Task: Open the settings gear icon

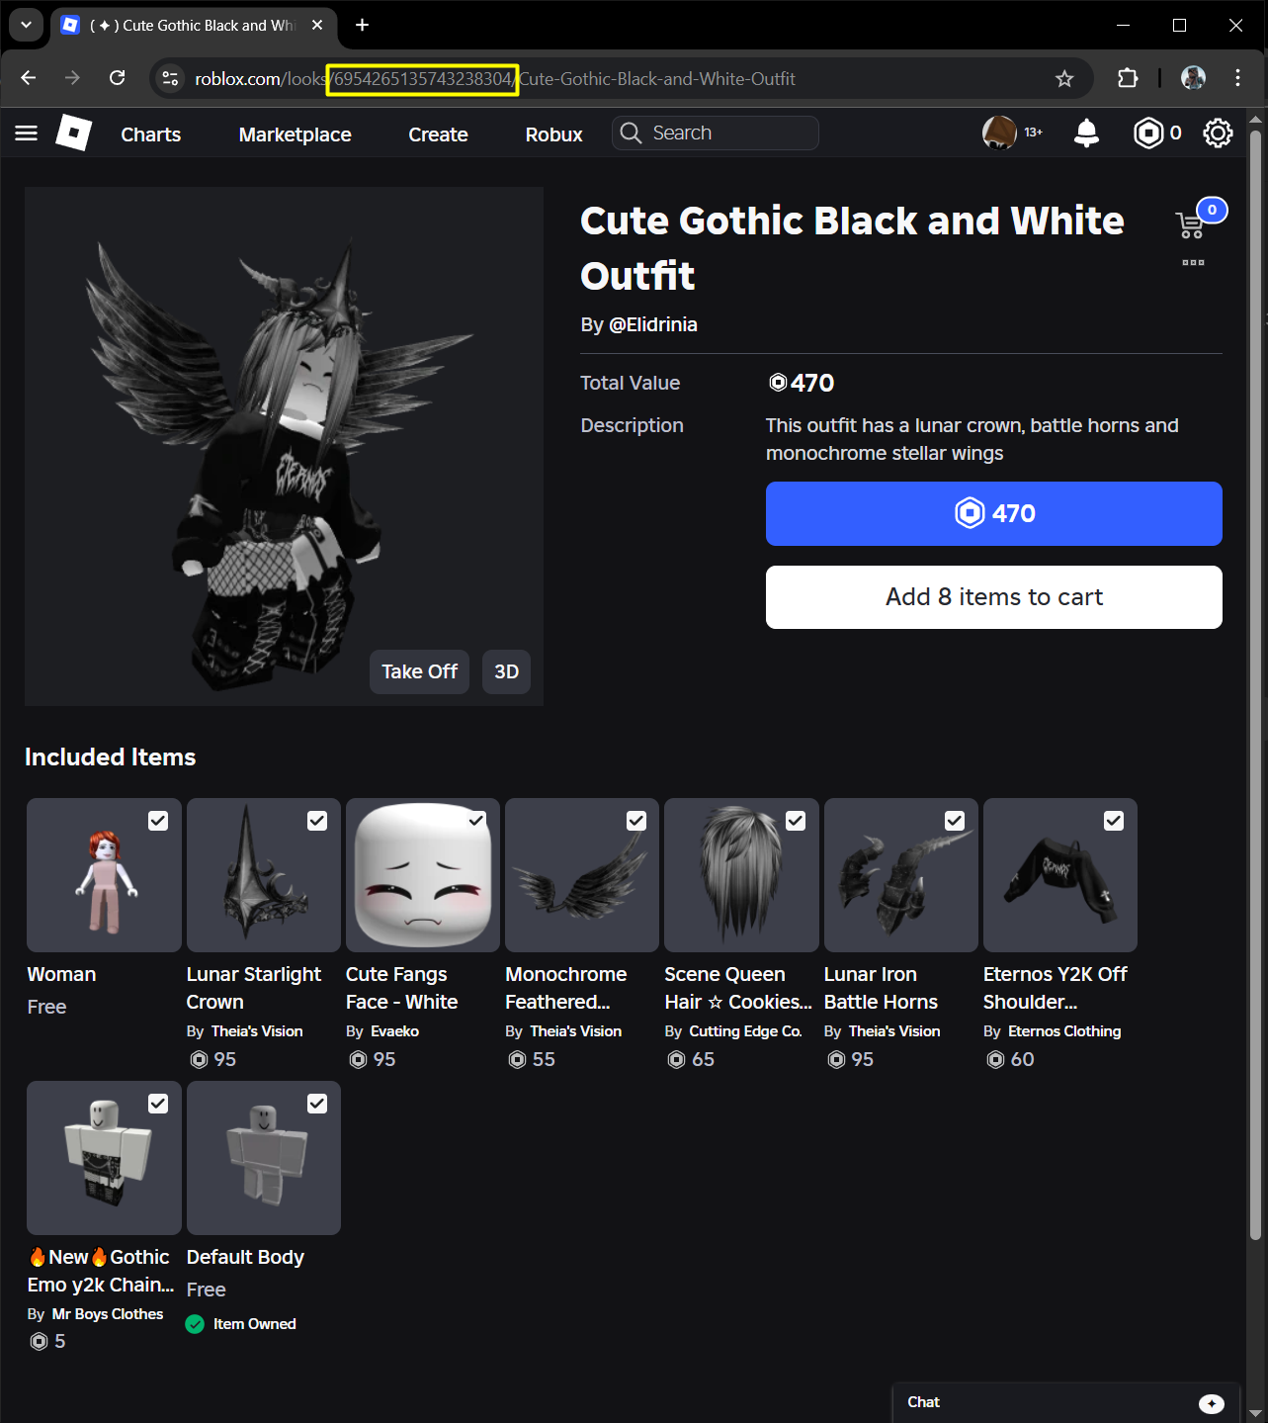Action: click(1218, 133)
